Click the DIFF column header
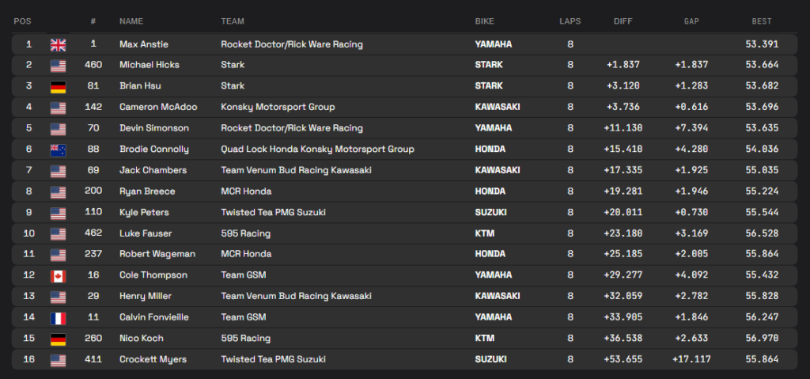 click(623, 21)
